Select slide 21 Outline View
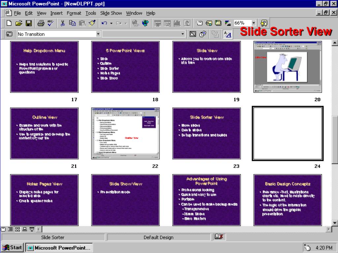 (x=45, y=133)
